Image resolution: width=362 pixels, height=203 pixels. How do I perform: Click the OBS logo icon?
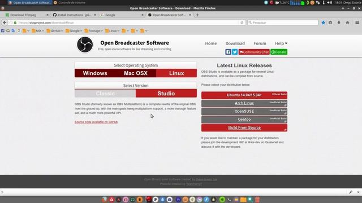click(85, 45)
